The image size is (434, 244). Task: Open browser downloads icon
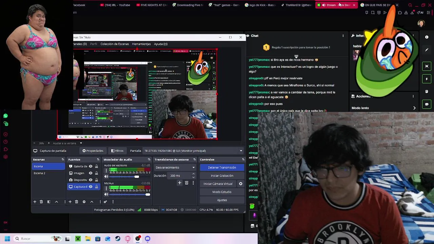(412, 13)
